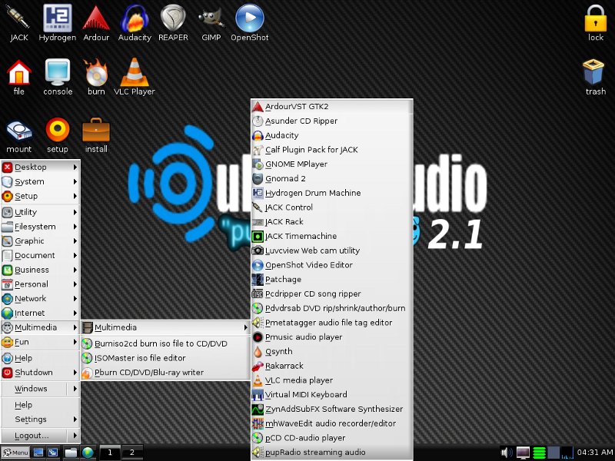Select Pburn CD/DVD/Blu-ray writer

[x=165, y=373]
